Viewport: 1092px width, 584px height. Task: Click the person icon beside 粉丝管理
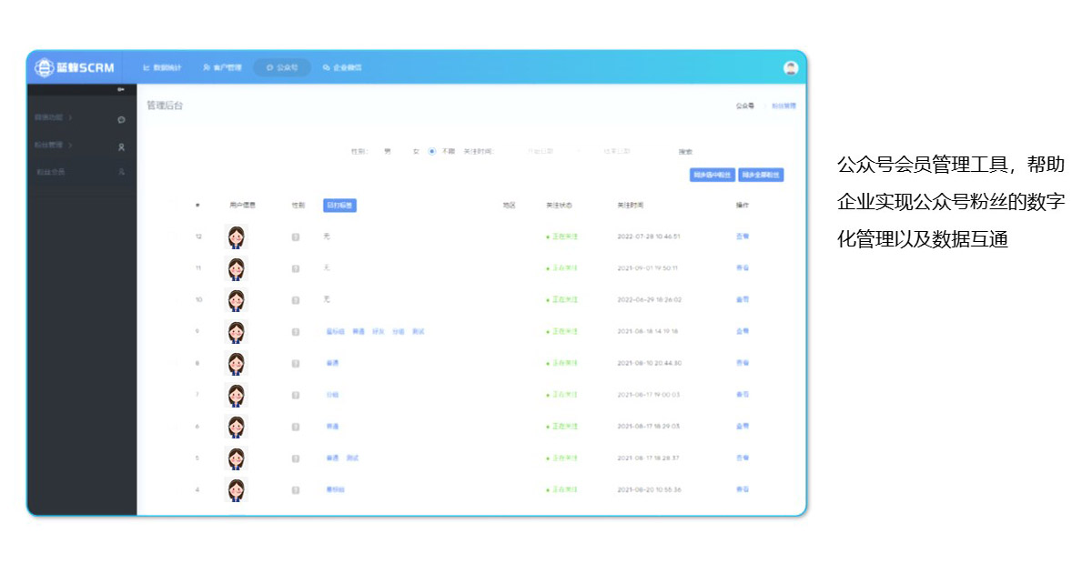121,146
